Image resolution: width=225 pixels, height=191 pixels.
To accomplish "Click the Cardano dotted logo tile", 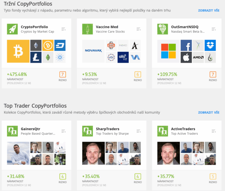I will click(x=60, y=57).
